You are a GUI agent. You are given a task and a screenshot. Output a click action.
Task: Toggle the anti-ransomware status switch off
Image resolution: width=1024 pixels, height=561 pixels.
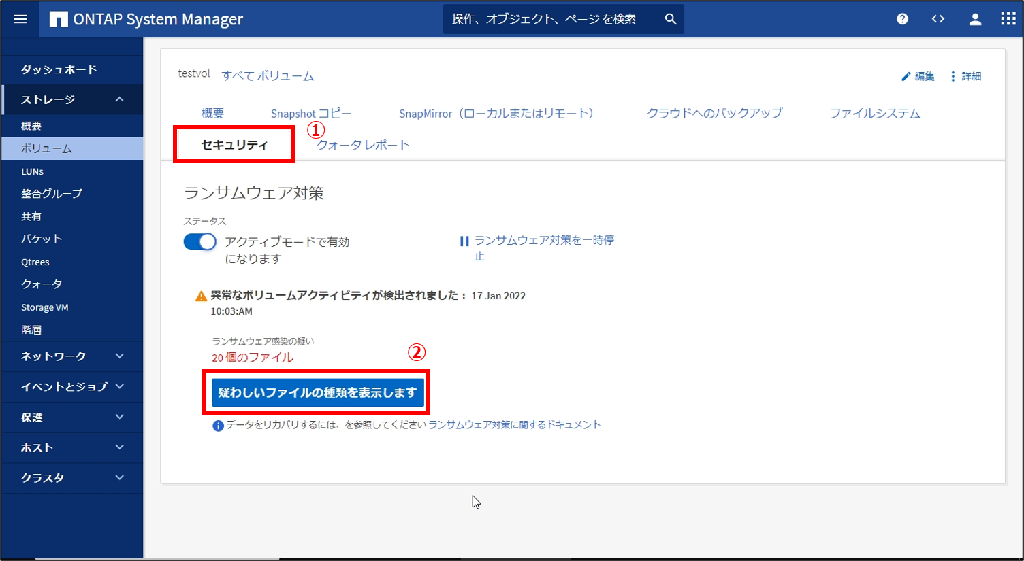point(199,241)
